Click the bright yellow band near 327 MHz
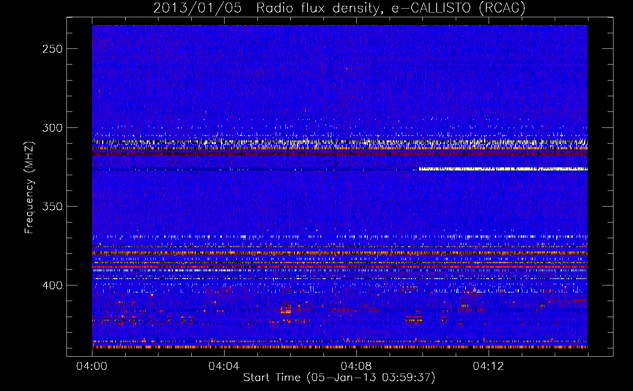This screenshot has width=633, height=391. [x=503, y=169]
